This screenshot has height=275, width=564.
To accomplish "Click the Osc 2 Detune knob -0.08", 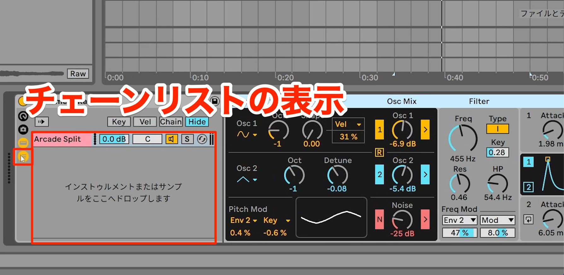I will 337,175.
